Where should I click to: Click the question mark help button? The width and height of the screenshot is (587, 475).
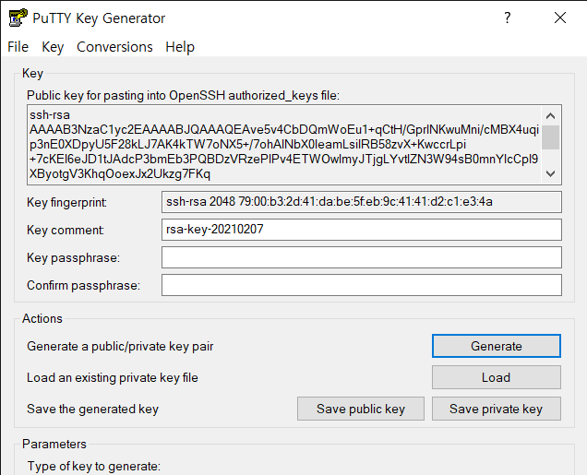(x=508, y=18)
